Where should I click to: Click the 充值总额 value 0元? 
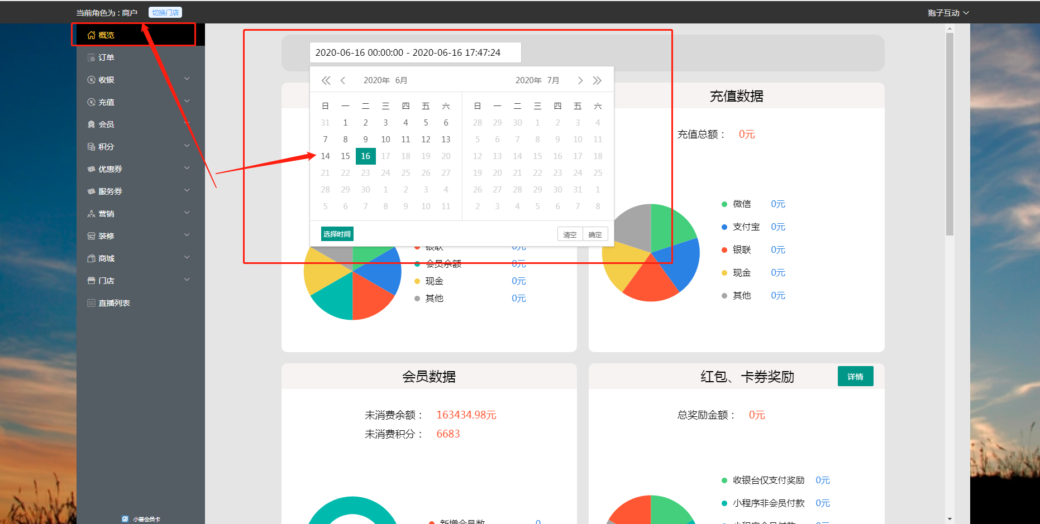tap(747, 134)
